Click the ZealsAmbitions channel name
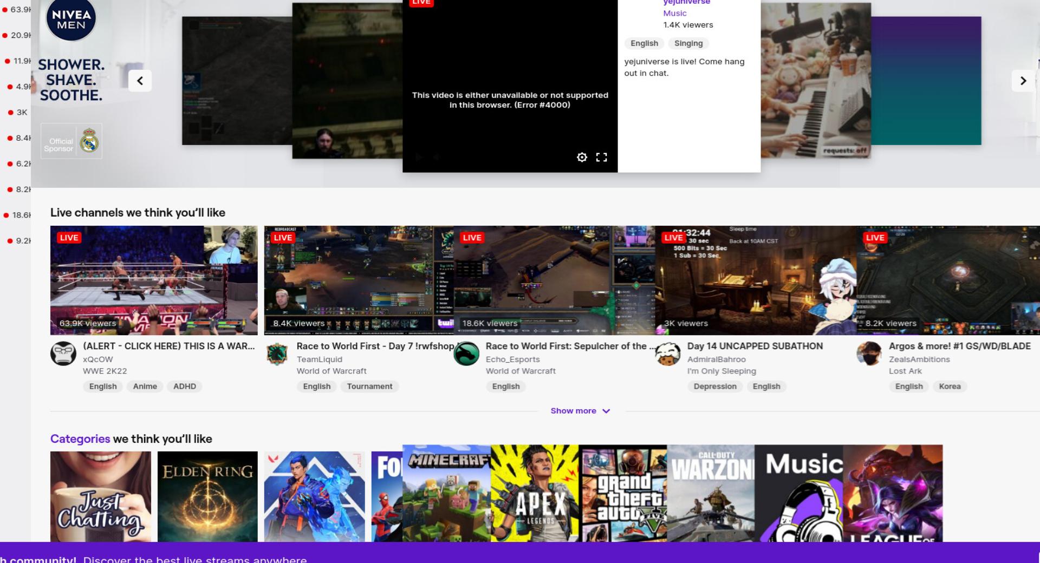Viewport: 1040px width, 563px height. (919, 359)
